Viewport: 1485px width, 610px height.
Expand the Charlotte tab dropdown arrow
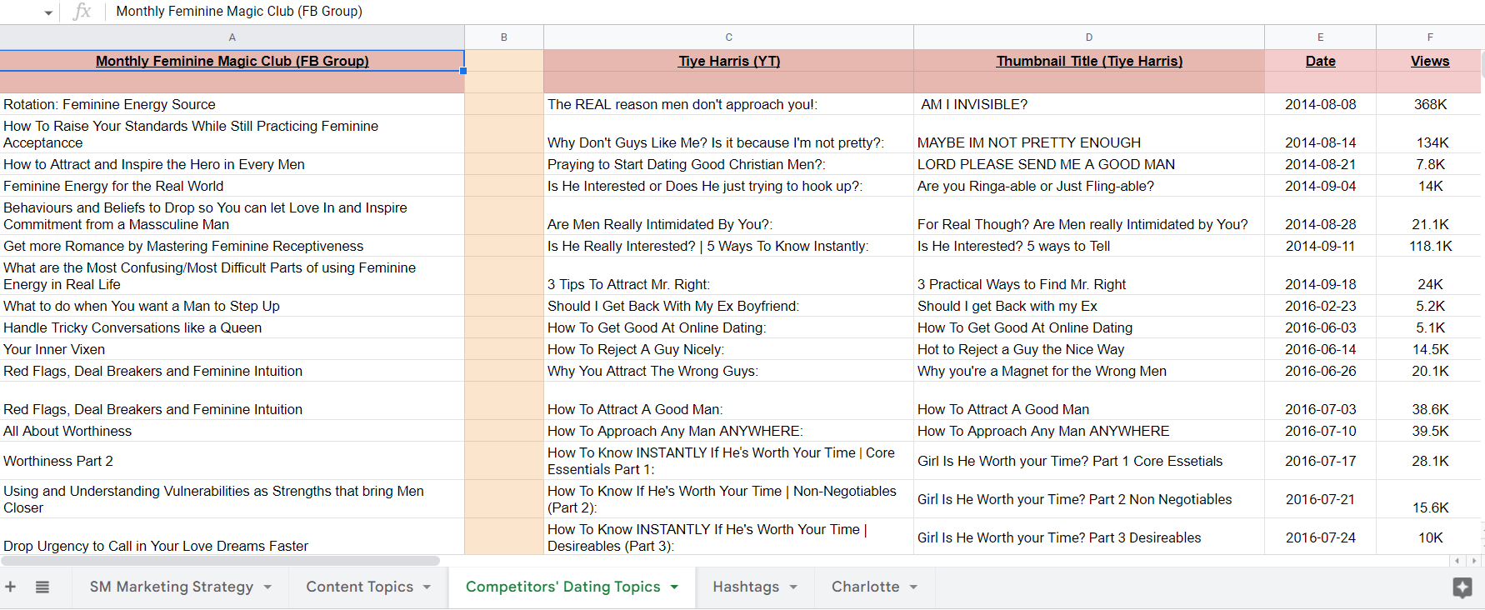pos(913,587)
